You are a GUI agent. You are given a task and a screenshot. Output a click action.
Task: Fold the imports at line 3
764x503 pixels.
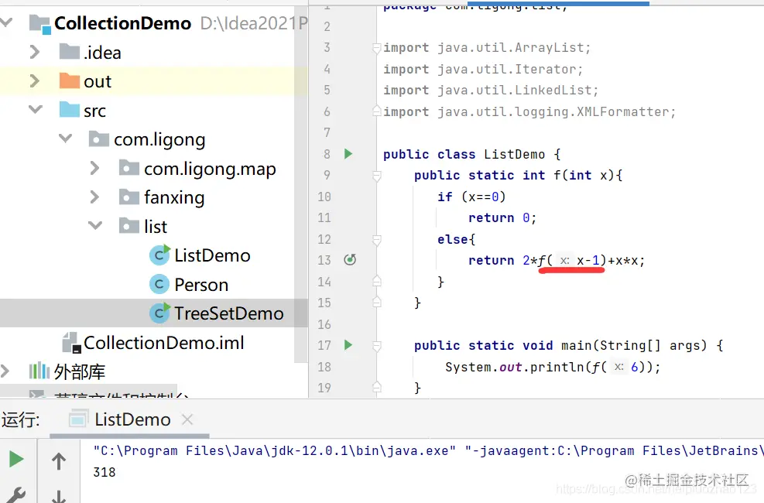point(377,48)
